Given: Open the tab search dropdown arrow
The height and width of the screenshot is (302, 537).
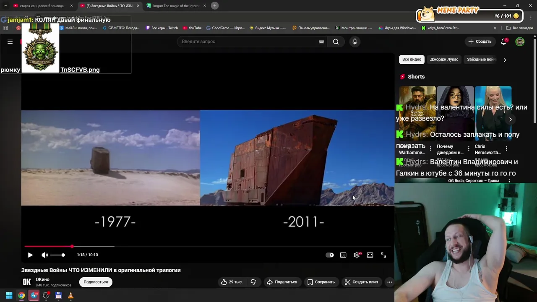Looking at the screenshot, I should coord(5,6).
